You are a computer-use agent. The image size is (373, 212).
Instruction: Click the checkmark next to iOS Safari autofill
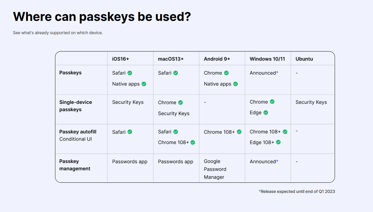click(x=130, y=132)
